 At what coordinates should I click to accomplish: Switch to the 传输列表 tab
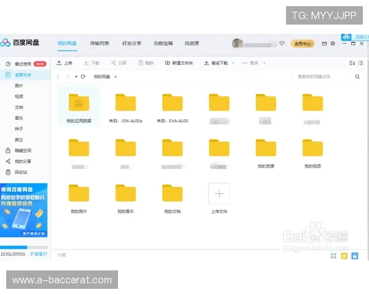click(100, 43)
